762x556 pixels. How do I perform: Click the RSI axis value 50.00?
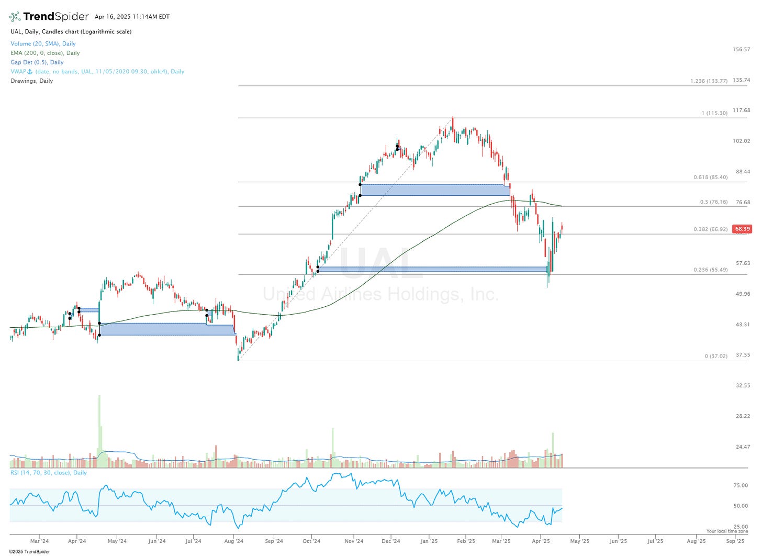tap(741, 506)
